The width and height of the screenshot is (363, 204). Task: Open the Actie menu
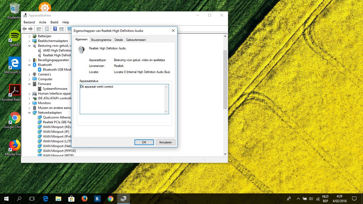coord(43,22)
